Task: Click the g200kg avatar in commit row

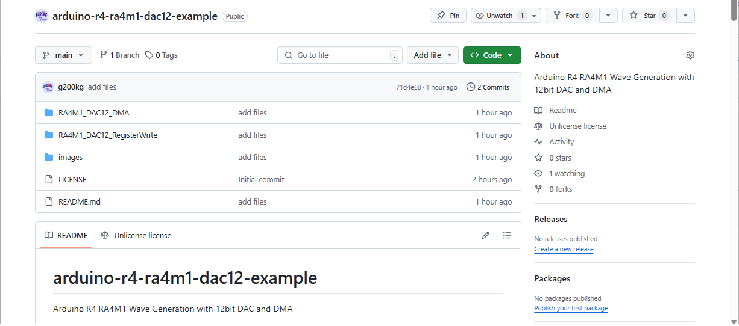Action: (x=48, y=87)
